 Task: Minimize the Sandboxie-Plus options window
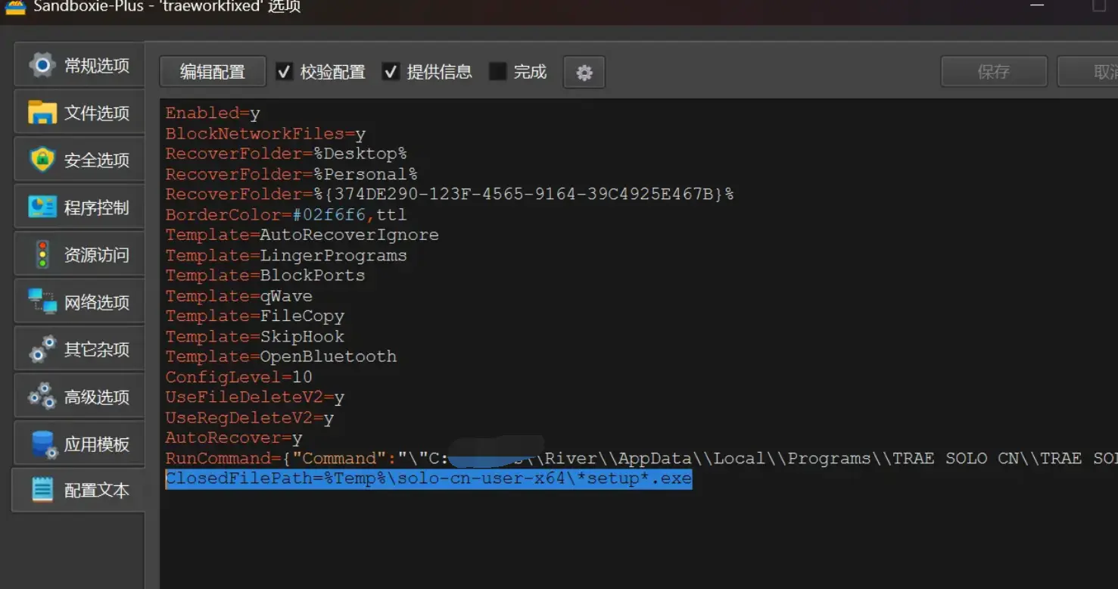(x=1036, y=6)
